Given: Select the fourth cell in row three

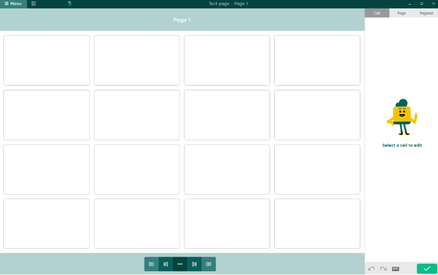Looking at the screenshot, I should click(317, 169).
